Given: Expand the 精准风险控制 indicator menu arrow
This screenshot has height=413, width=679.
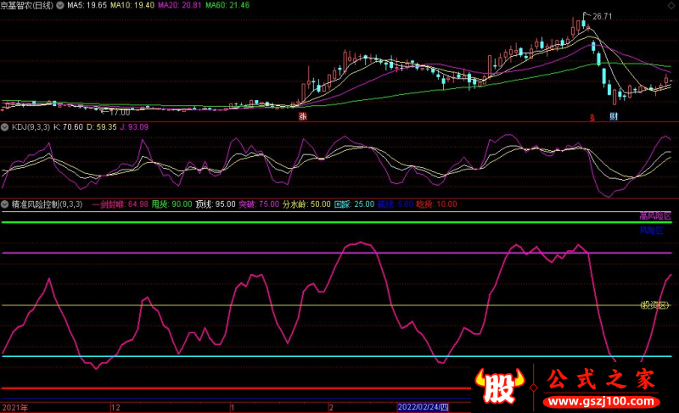Looking at the screenshot, I should point(5,204).
